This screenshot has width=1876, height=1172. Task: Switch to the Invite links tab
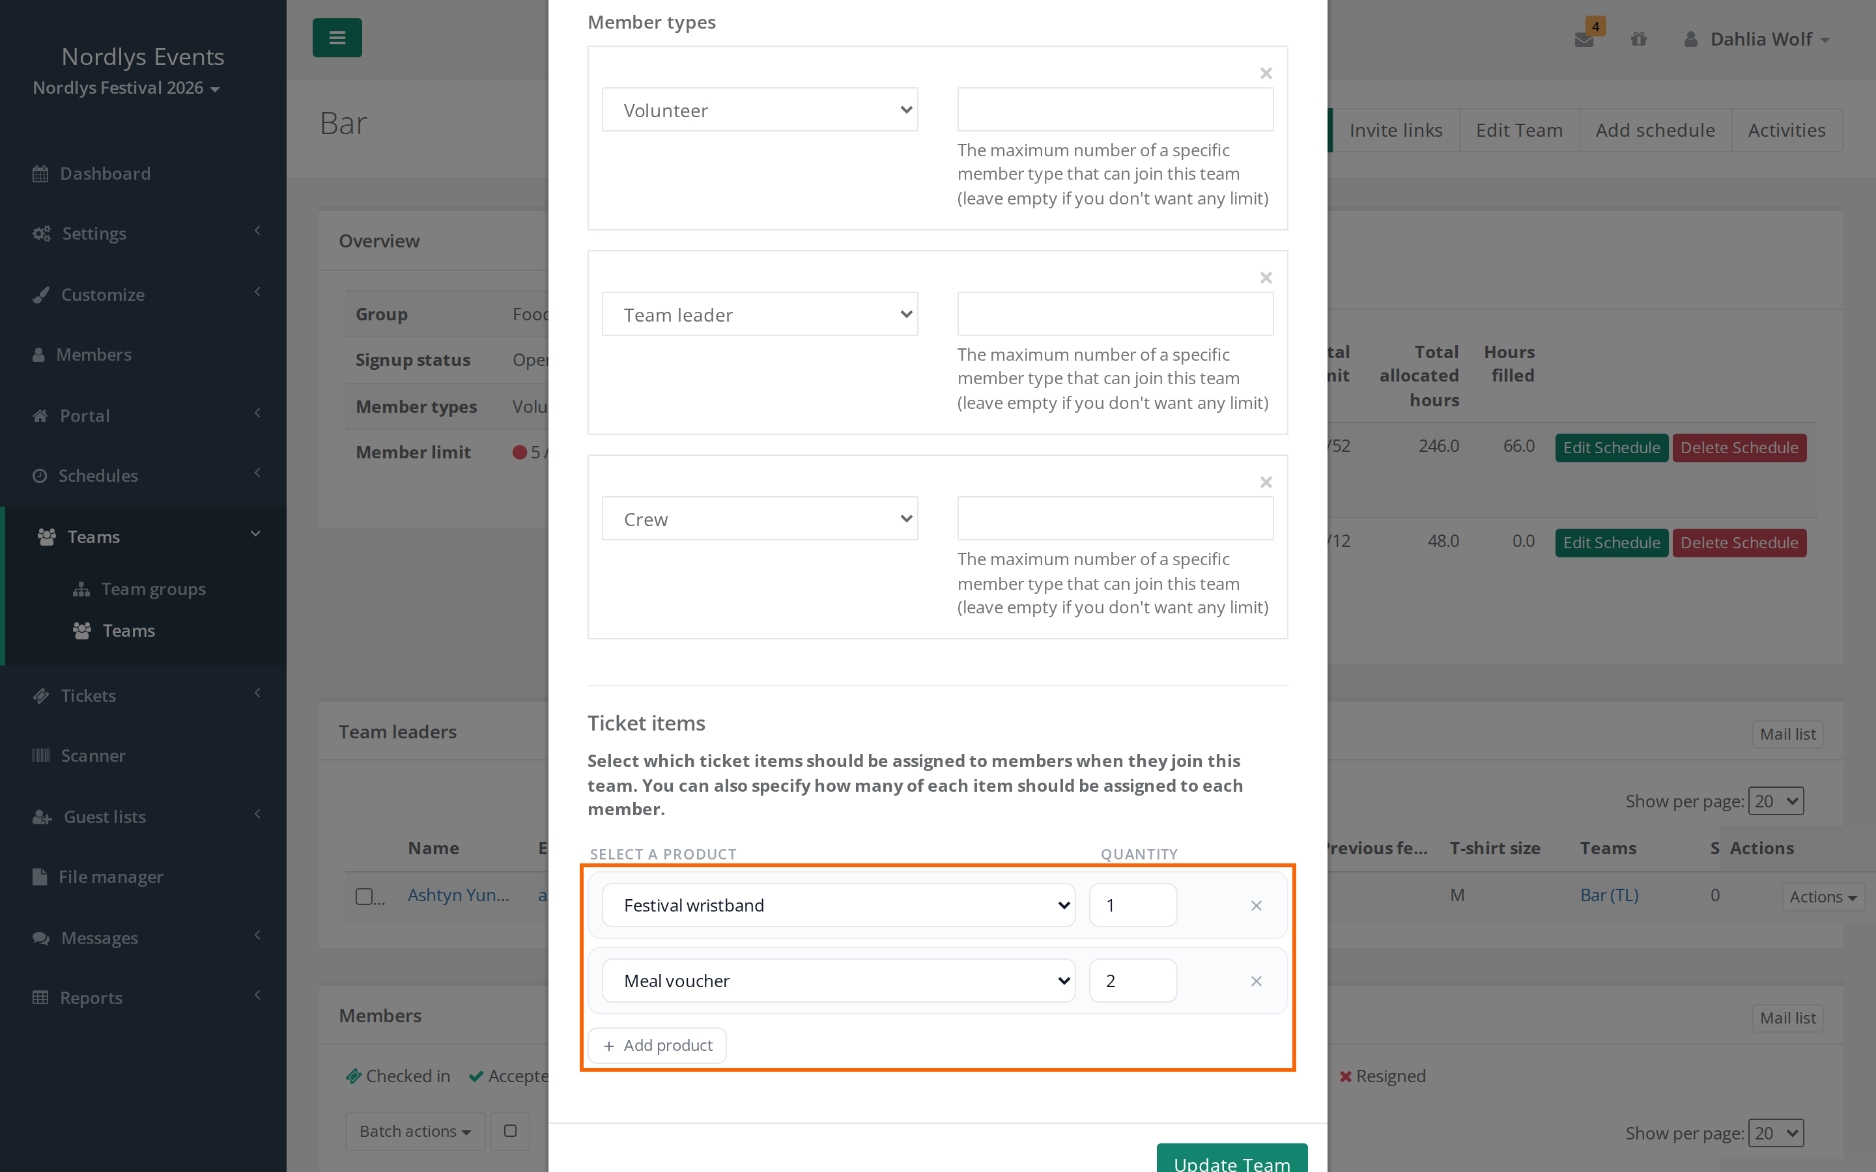coord(1395,130)
